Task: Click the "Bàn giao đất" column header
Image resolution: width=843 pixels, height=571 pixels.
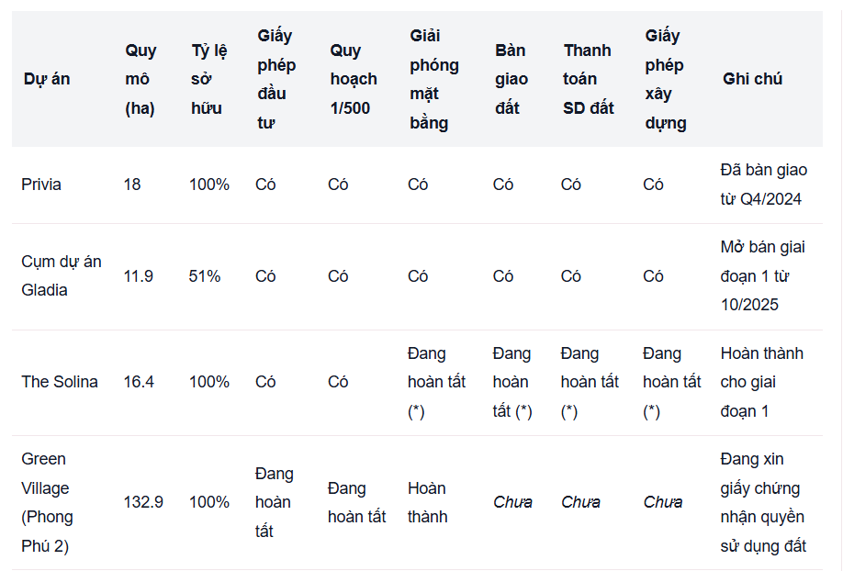Action: pos(511,79)
